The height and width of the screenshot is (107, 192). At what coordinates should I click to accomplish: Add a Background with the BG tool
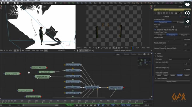(x=69, y=3)
